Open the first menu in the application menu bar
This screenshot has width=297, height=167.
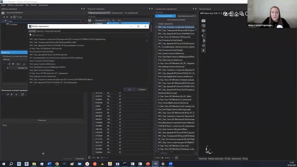click(x=3, y=5)
